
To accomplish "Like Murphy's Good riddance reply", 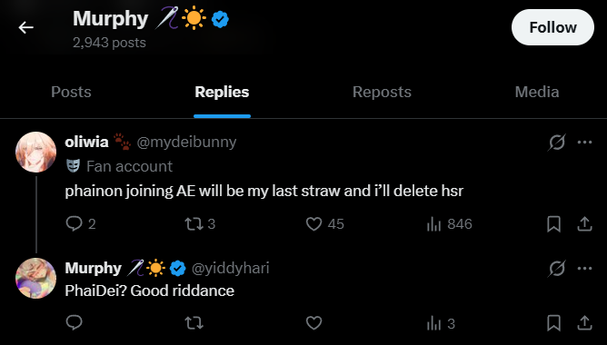I will click(x=314, y=323).
